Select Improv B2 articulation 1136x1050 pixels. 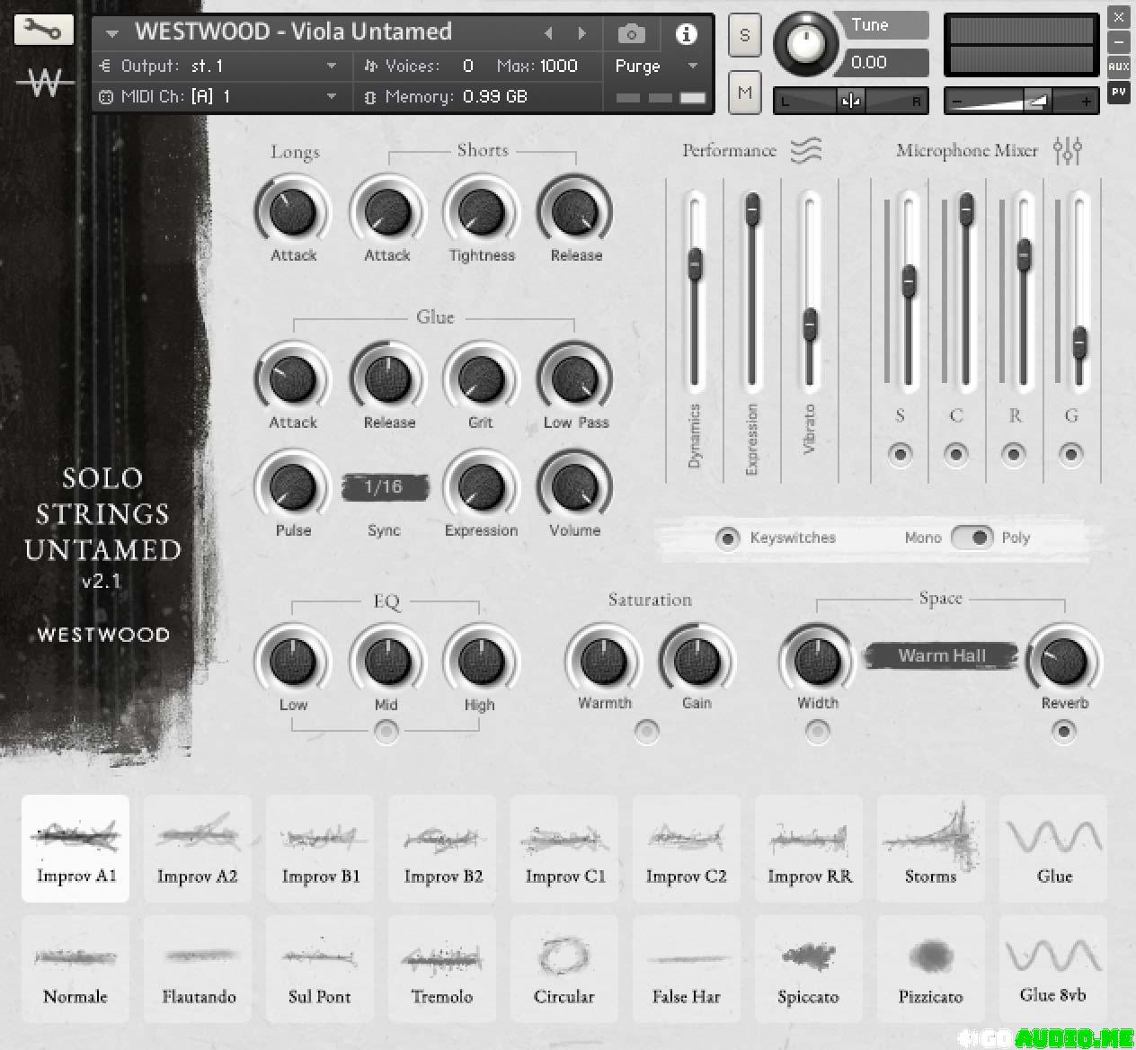[442, 848]
